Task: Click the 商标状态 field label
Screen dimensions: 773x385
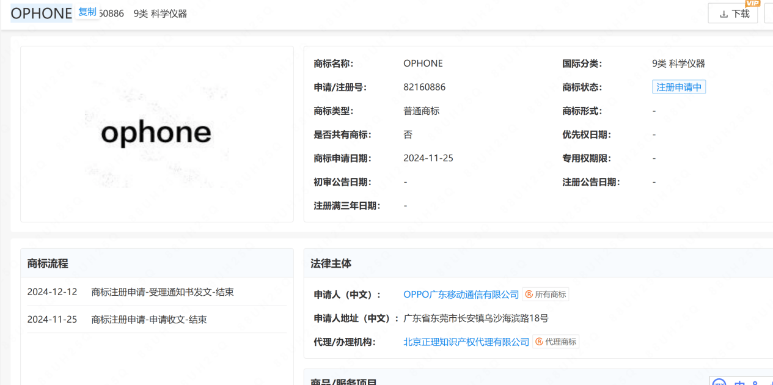Action: coord(582,87)
